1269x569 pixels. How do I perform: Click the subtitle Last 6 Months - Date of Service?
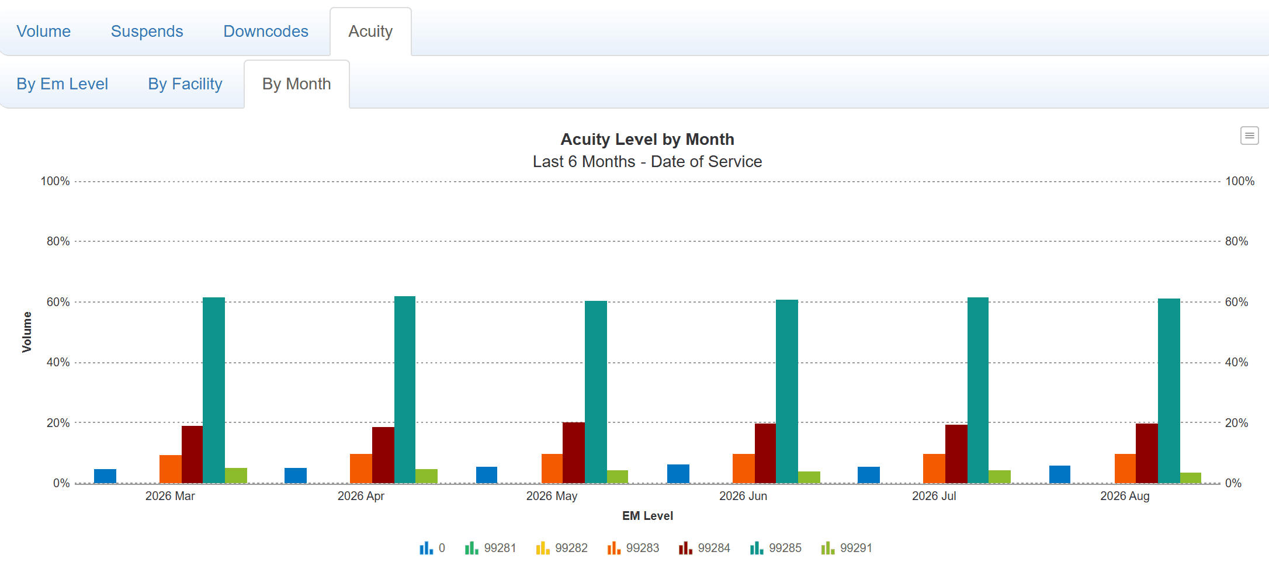click(x=647, y=161)
